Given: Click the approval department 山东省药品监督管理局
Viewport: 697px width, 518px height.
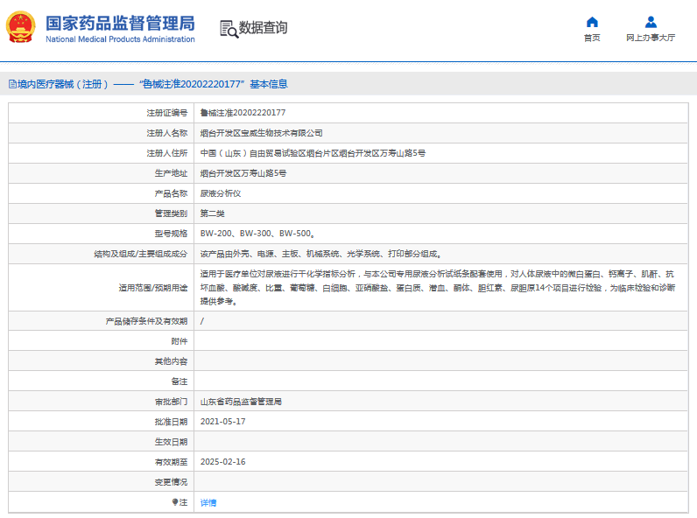Looking at the screenshot, I should tap(241, 402).
